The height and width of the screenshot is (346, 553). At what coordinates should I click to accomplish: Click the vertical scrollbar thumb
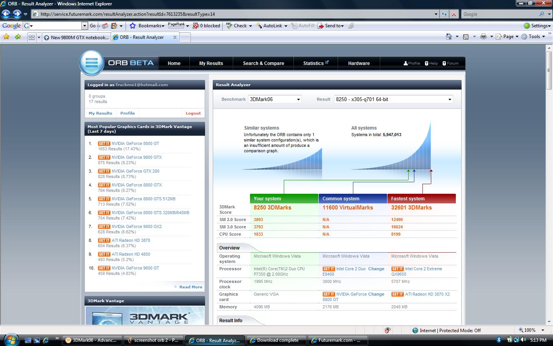tap(549, 70)
